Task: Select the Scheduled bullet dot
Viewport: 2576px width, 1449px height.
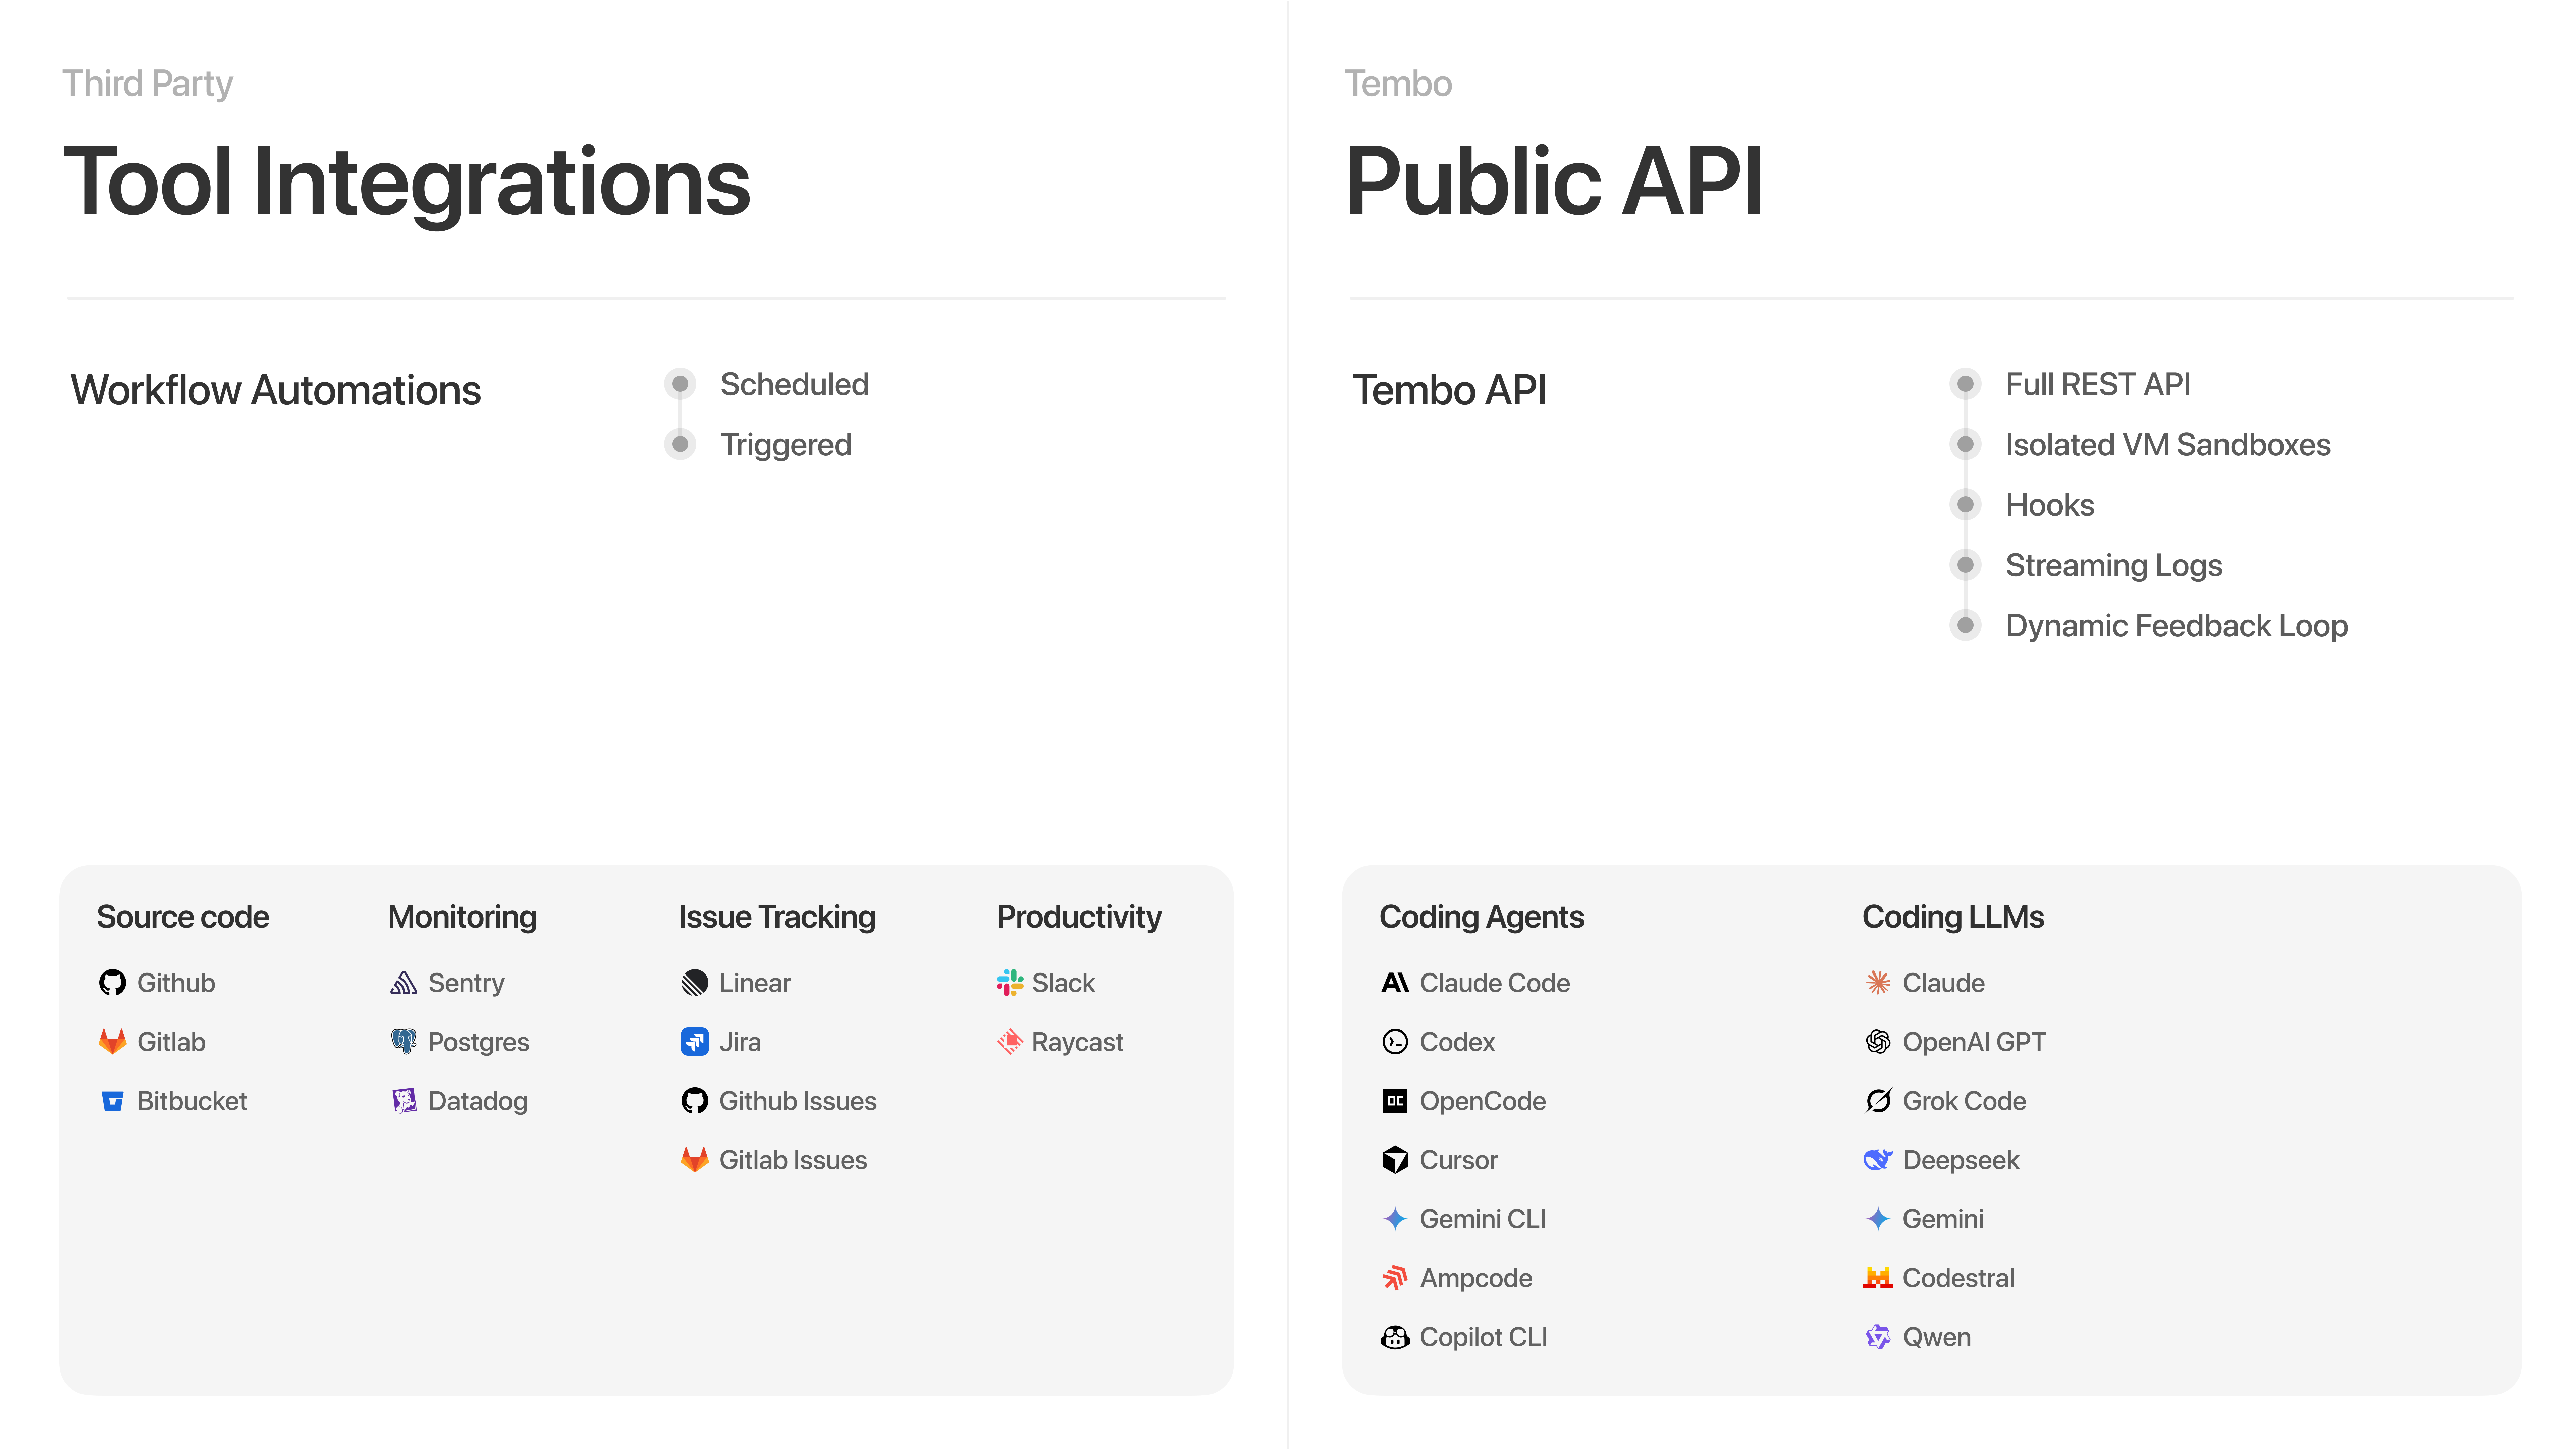Action: click(680, 384)
